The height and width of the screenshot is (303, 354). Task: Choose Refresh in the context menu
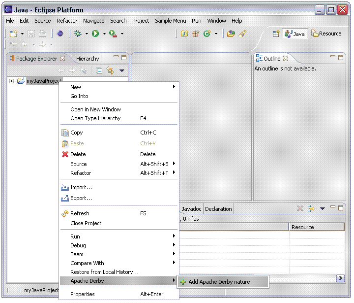[x=80, y=213]
